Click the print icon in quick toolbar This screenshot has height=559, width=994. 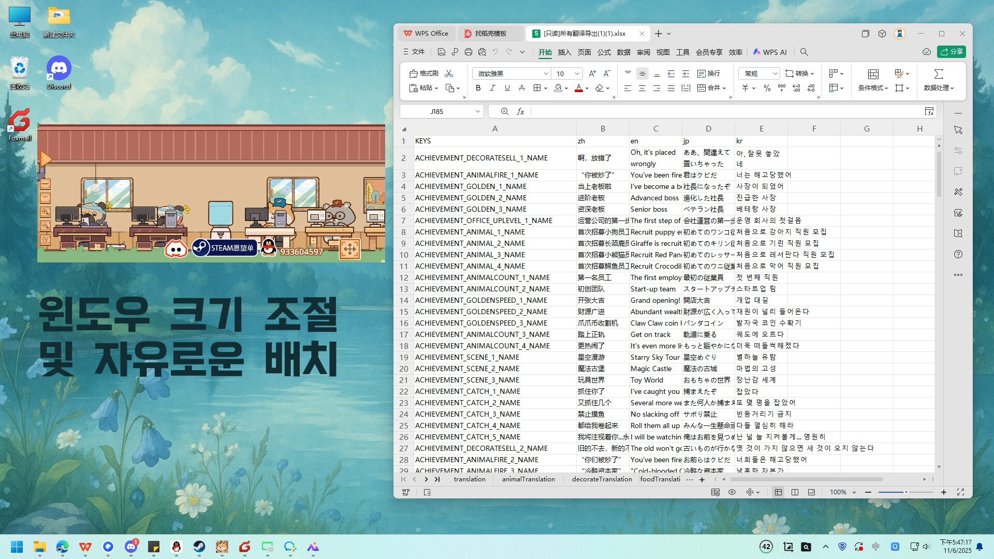pyautogui.click(x=468, y=52)
